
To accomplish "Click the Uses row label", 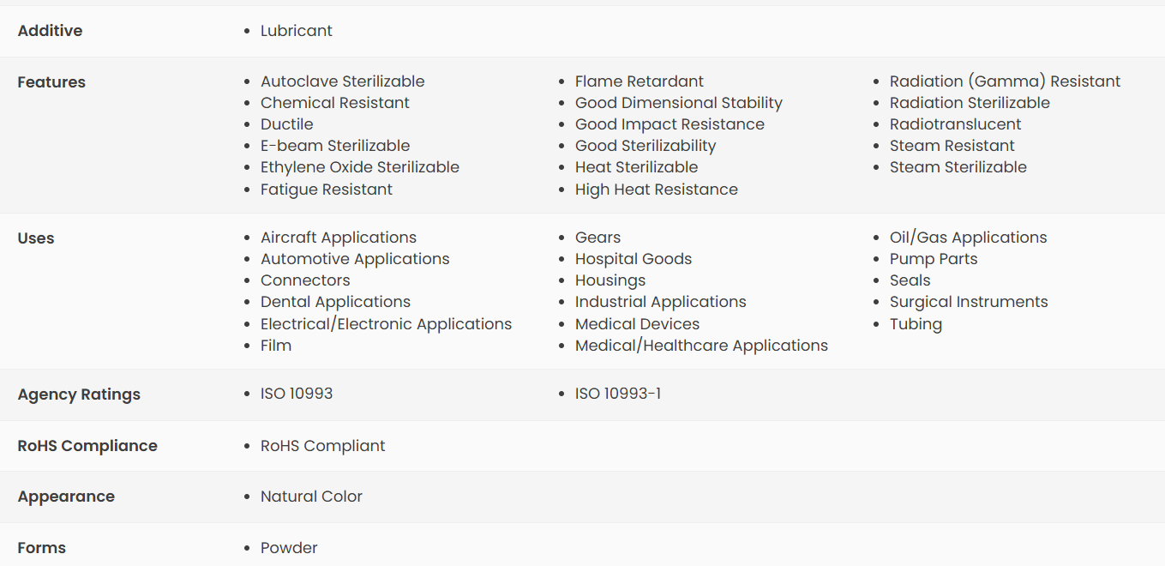I will 36,238.
